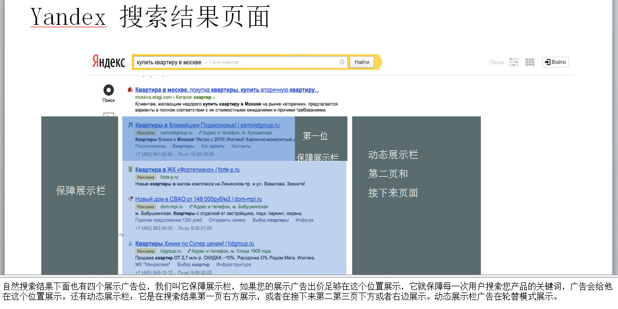618x309 pixels.
Task: Open the ad Квартиры Химки по Супер ценам
Action: 194,244
